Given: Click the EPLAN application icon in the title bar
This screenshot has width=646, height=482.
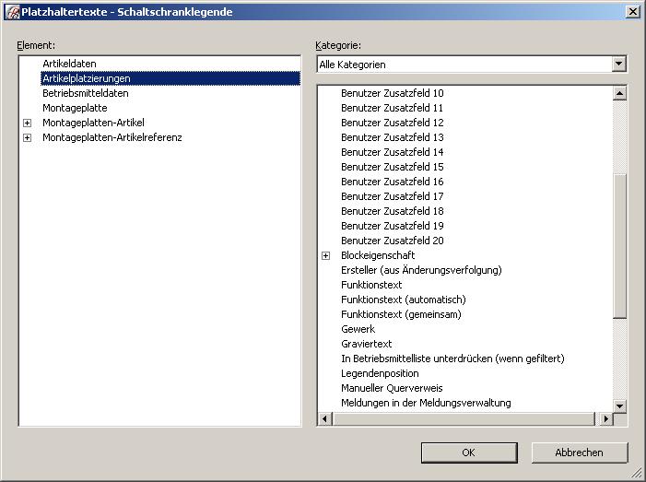Looking at the screenshot, I should pos(12,12).
